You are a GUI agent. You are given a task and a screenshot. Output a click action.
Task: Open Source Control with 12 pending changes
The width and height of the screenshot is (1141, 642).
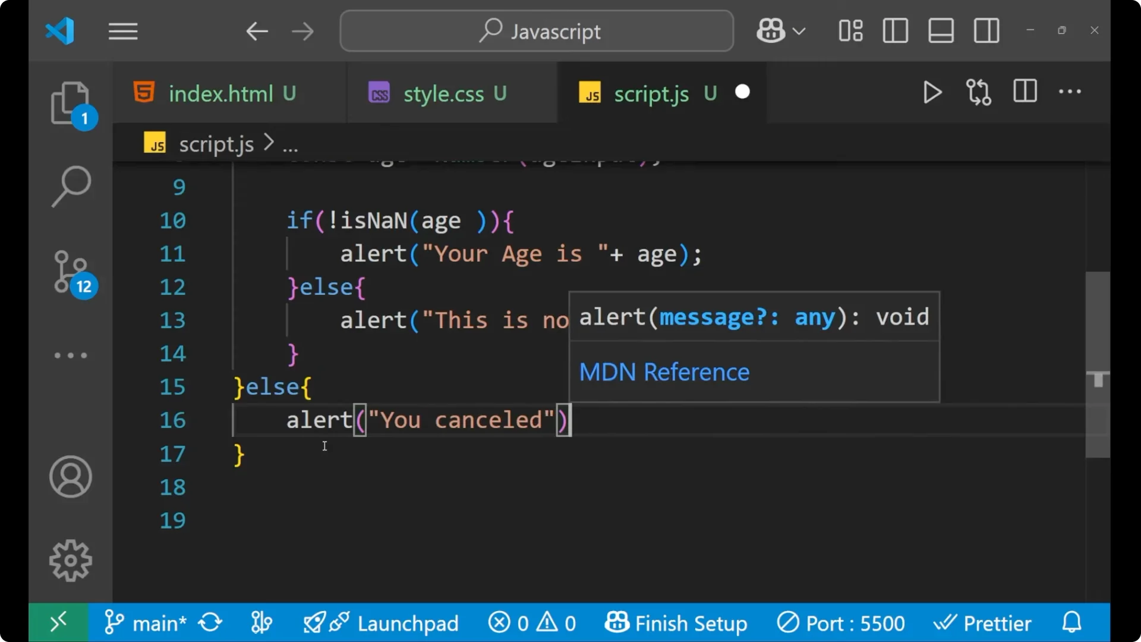pos(71,272)
